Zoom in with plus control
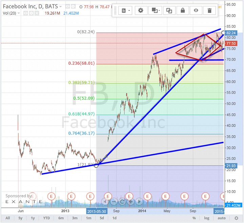 [x=131, y=202]
